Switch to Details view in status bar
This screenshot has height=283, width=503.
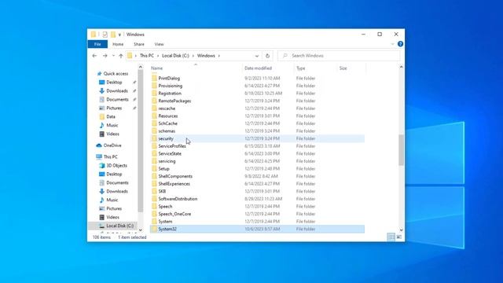click(x=391, y=237)
